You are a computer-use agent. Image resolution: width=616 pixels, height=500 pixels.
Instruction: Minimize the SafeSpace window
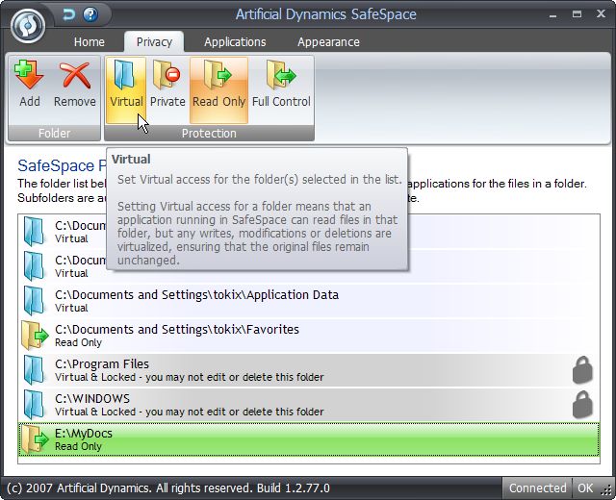[552, 15]
